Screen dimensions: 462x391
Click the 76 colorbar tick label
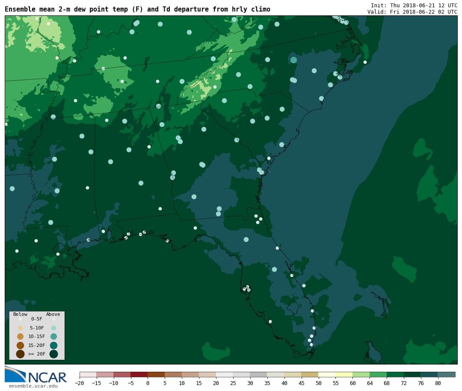(421, 383)
